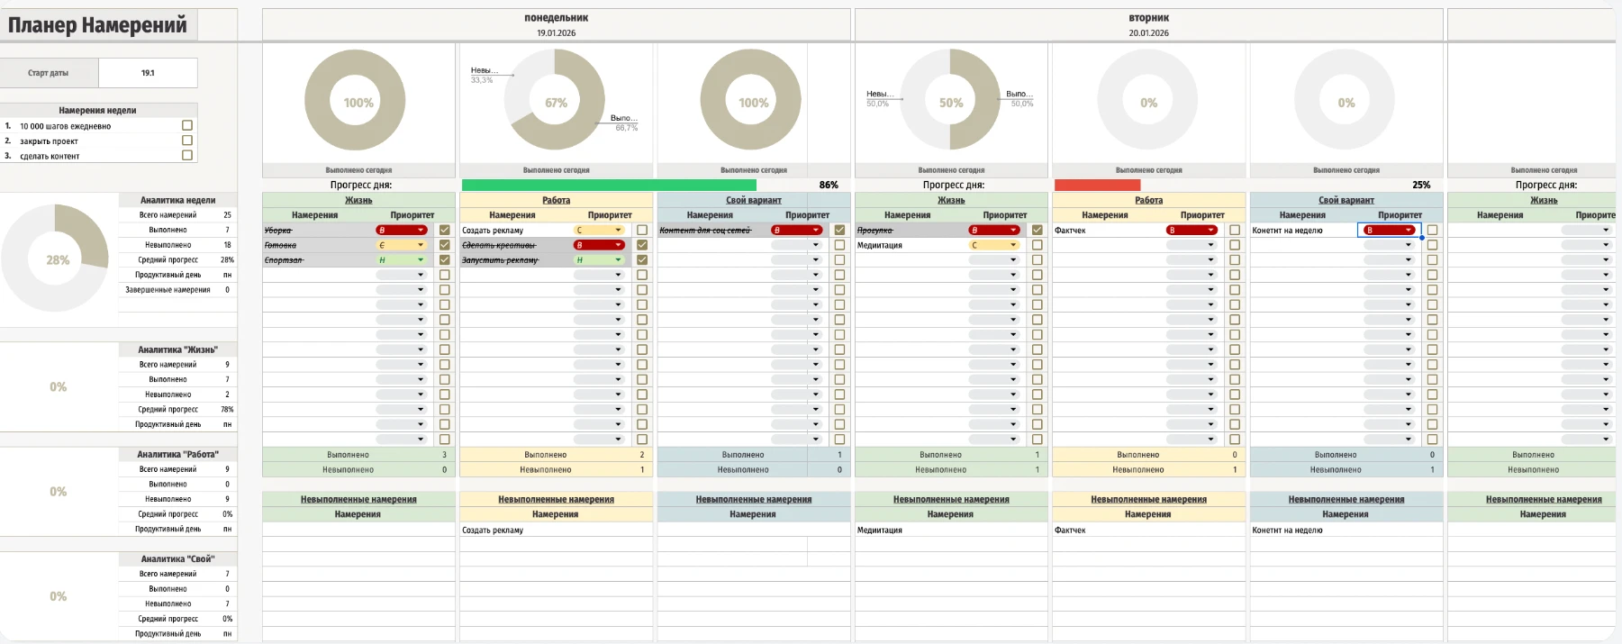Click the "Старт даты" value field showing 19.1
Image resolution: width=1622 pixels, height=644 pixels.
[148, 73]
